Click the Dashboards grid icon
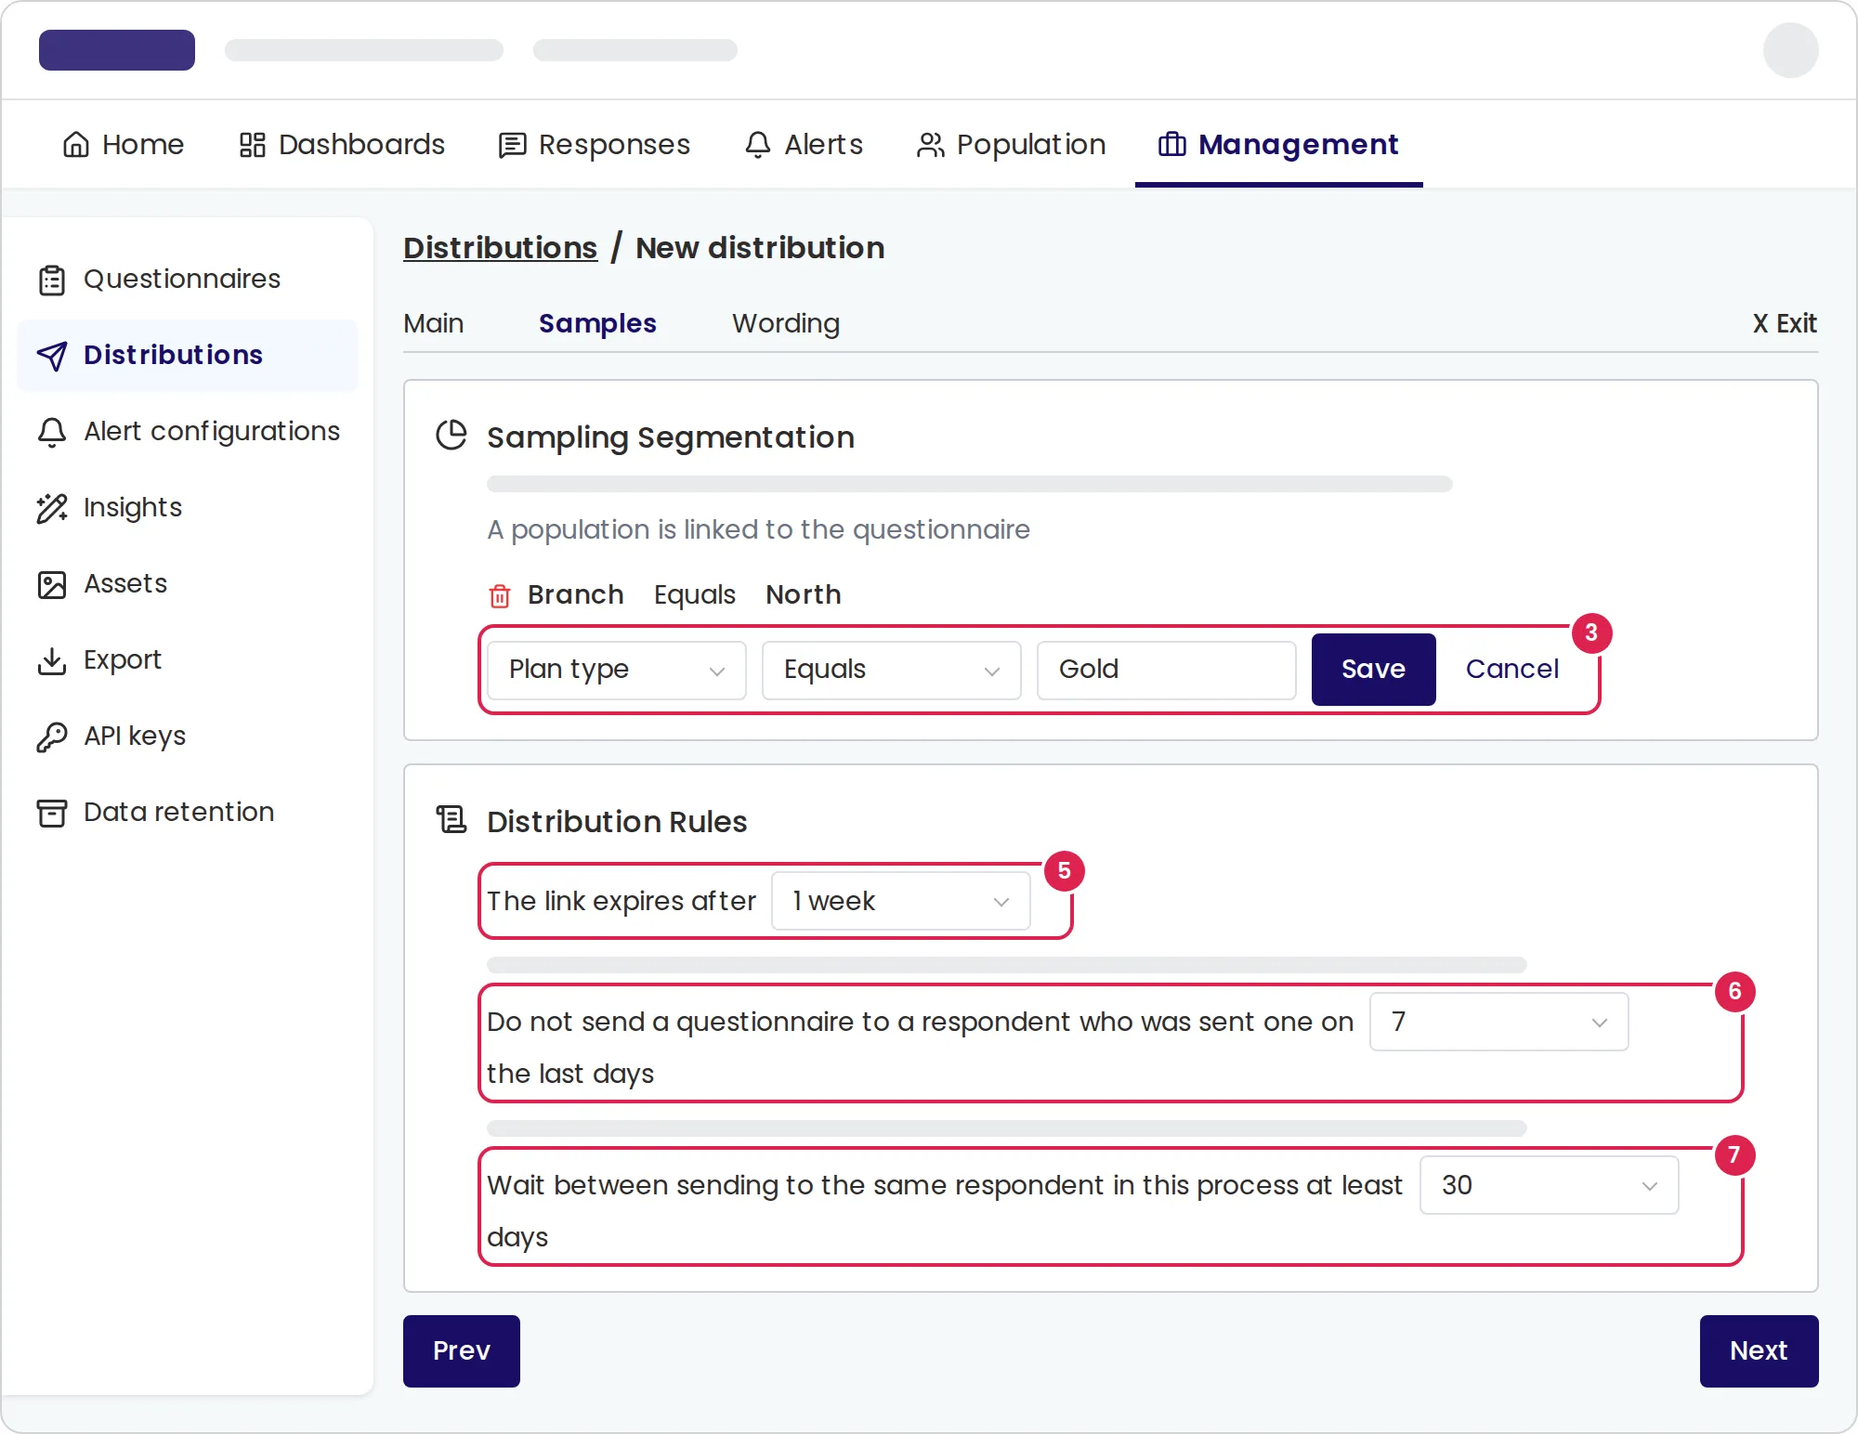Image resolution: width=1858 pixels, height=1434 pixels. [x=253, y=145]
